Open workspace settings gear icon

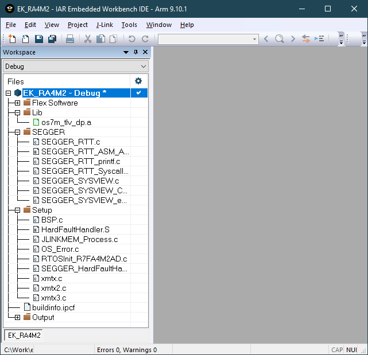pos(138,81)
